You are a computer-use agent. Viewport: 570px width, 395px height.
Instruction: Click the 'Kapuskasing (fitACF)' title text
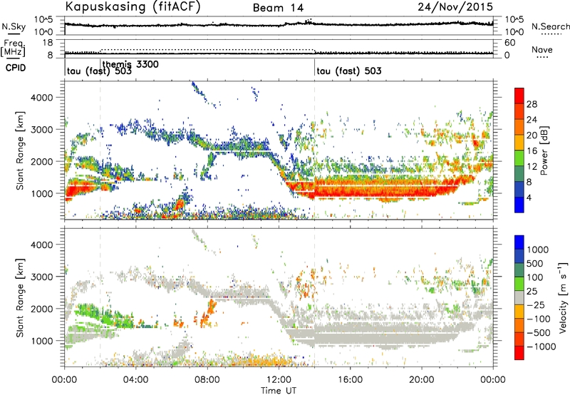pyautogui.click(x=133, y=6)
